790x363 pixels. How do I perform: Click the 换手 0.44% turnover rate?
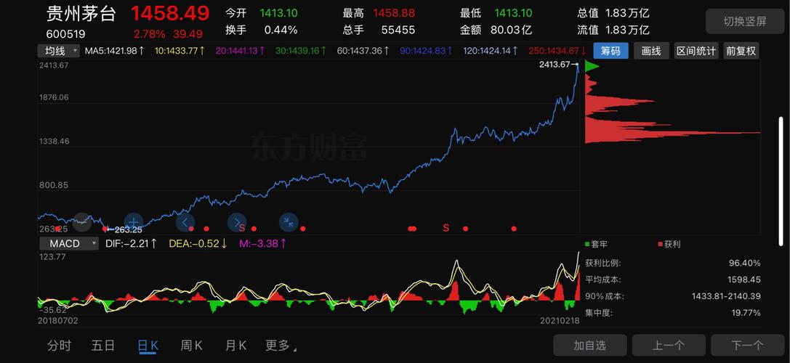281,30
